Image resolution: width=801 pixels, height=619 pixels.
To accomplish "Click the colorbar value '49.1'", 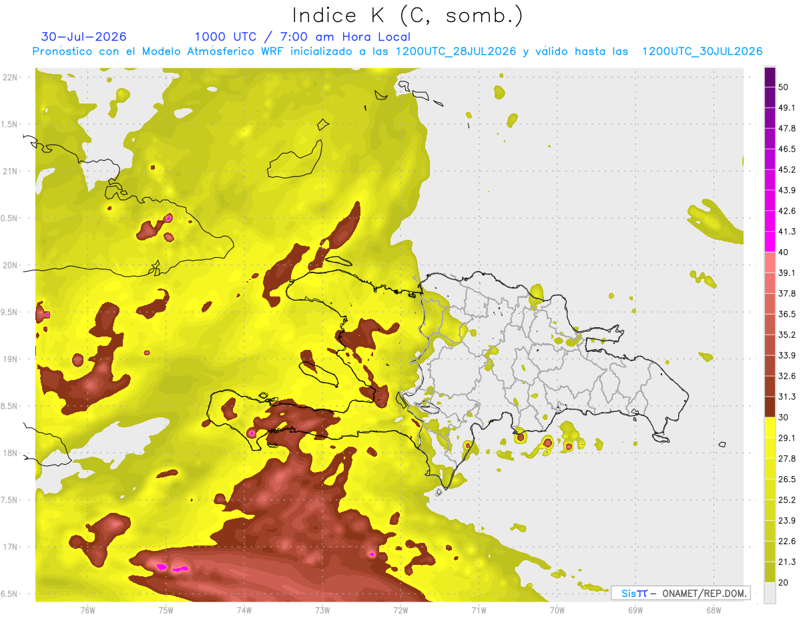I will click(x=787, y=108).
